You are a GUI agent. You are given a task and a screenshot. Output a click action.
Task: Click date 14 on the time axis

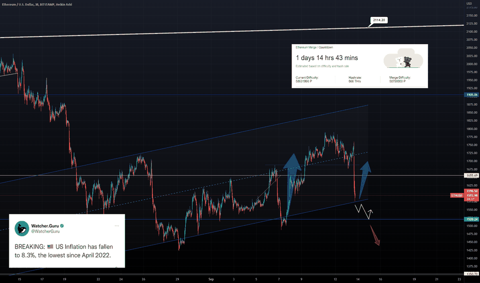pos(358,279)
